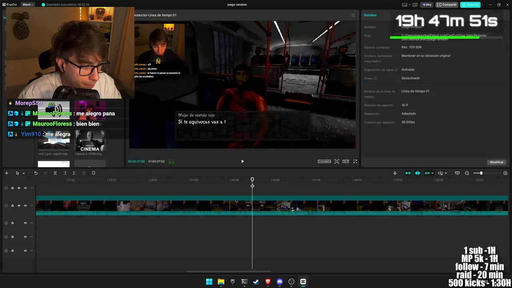Image resolution: width=512 pixels, height=288 pixels.
Task: Click the horizontal timeline scrollbar
Action: click(229, 271)
